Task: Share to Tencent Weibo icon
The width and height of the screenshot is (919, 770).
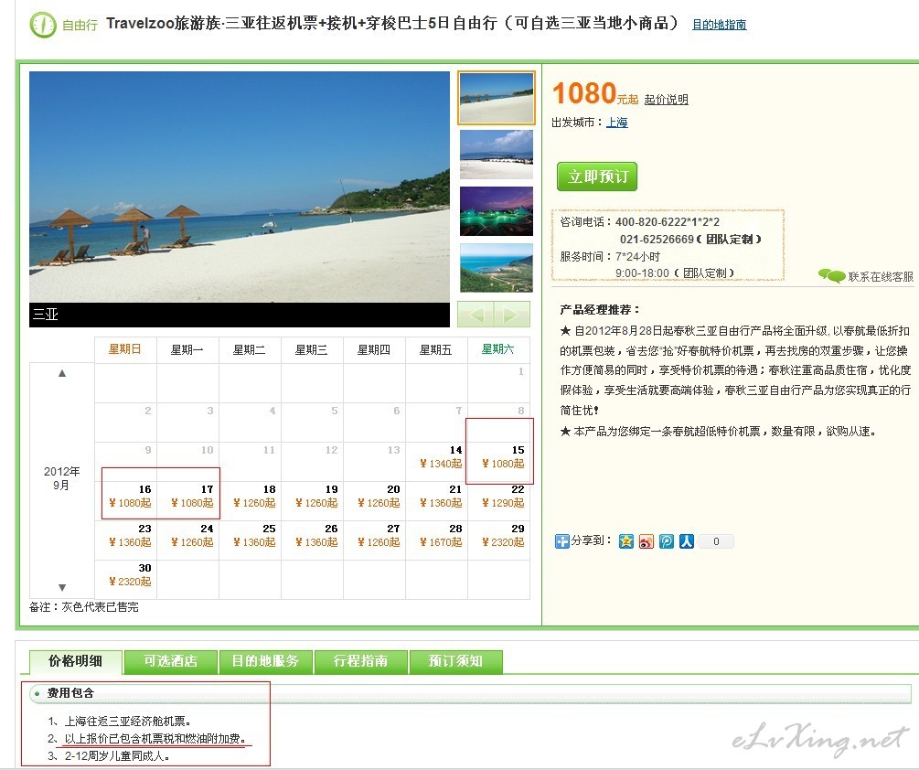Action: click(x=667, y=540)
